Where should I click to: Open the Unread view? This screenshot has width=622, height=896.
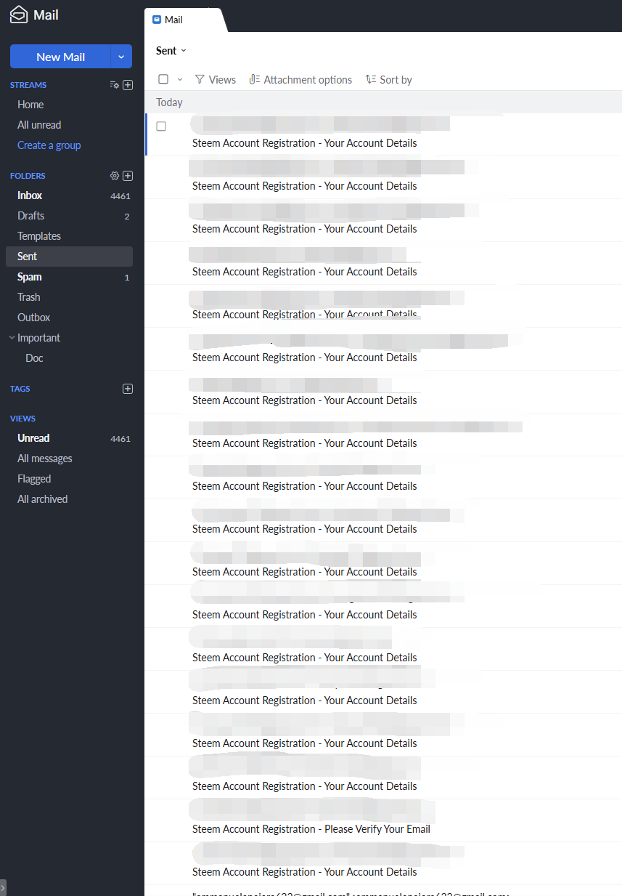point(70,438)
